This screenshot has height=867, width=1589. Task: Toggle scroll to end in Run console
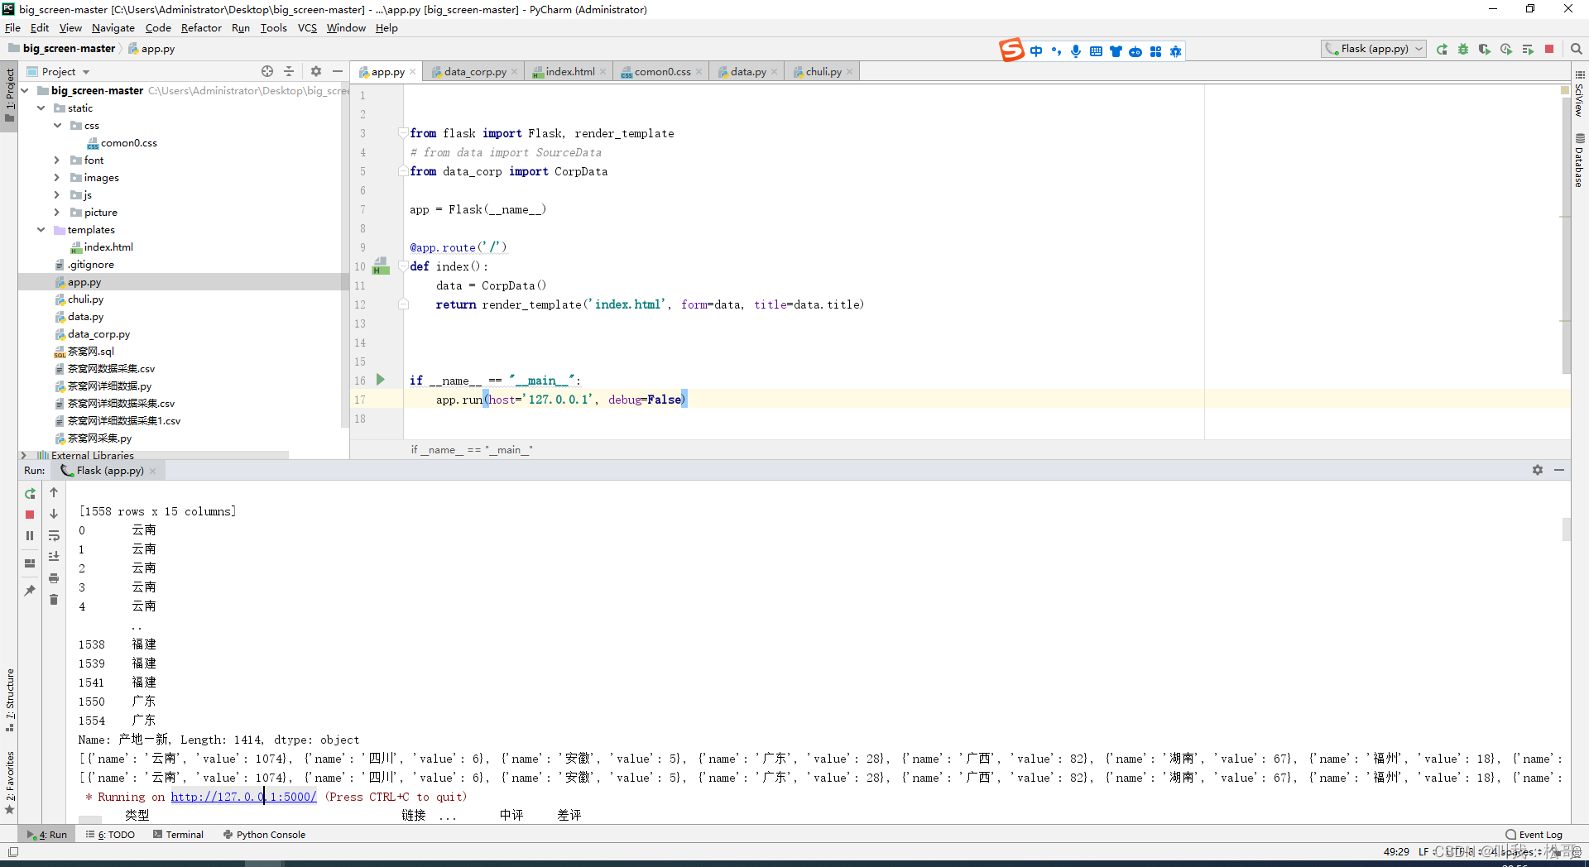point(54,557)
